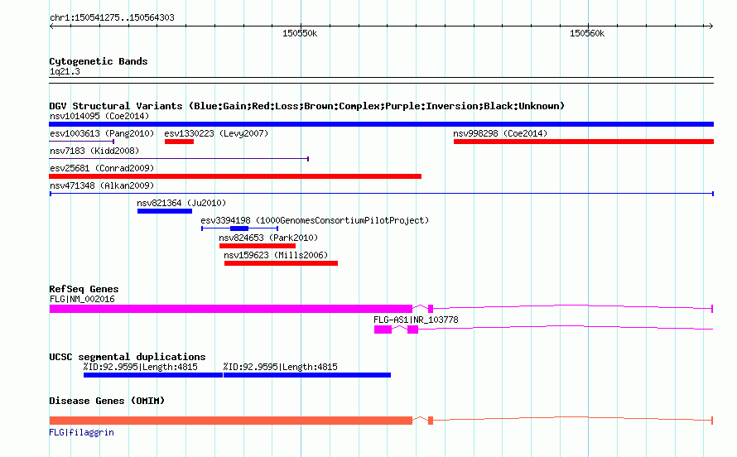Click the nsv998298 (Coe2014) red bar
The image size is (737, 457).
coord(584,142)
